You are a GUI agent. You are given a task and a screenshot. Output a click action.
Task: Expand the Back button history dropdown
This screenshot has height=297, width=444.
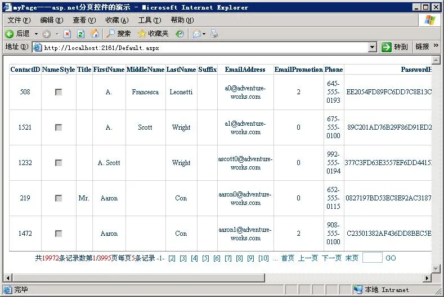[36, 34]
